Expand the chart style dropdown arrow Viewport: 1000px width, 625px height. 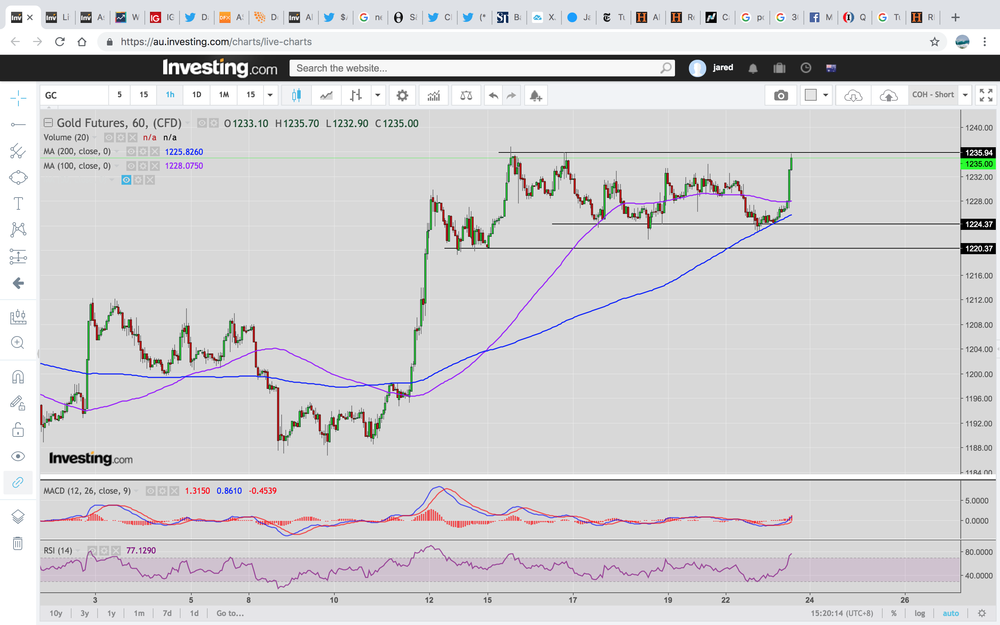click(378, 95)
